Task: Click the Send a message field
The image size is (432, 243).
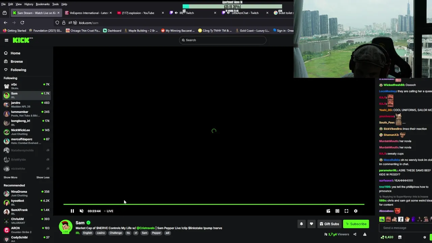Action: 405,228
